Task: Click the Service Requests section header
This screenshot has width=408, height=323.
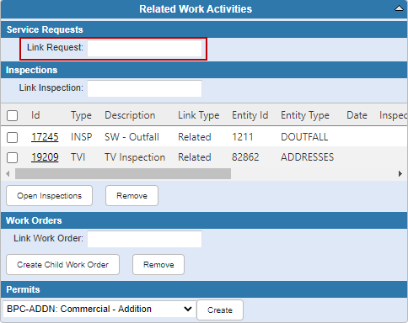Action: pos(204,29)
